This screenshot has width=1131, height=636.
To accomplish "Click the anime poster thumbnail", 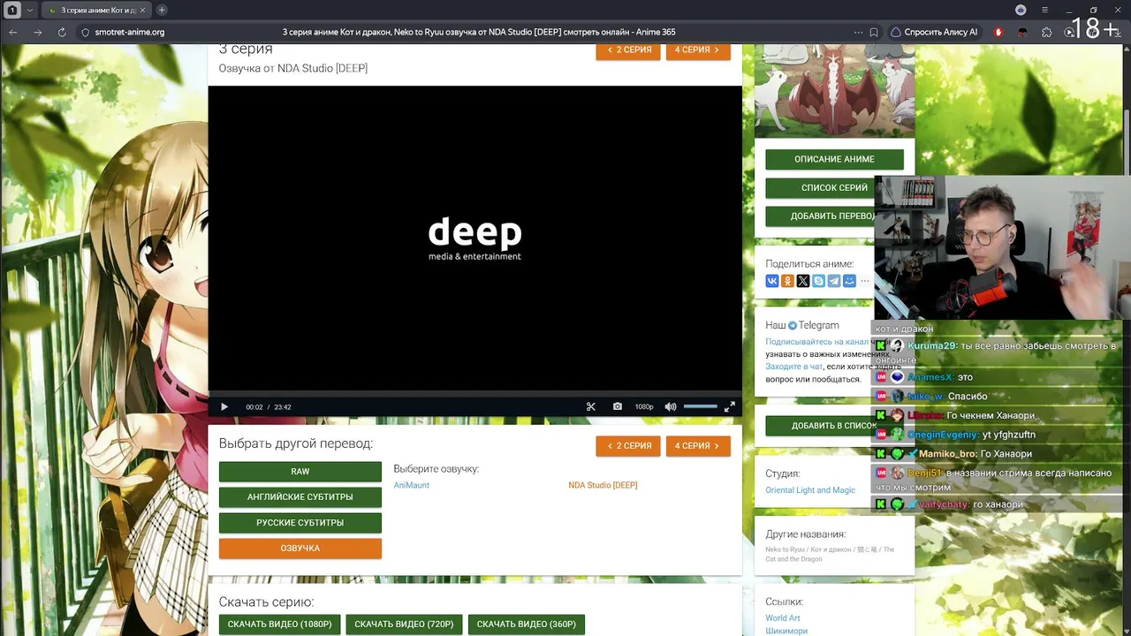I will 834,91.
